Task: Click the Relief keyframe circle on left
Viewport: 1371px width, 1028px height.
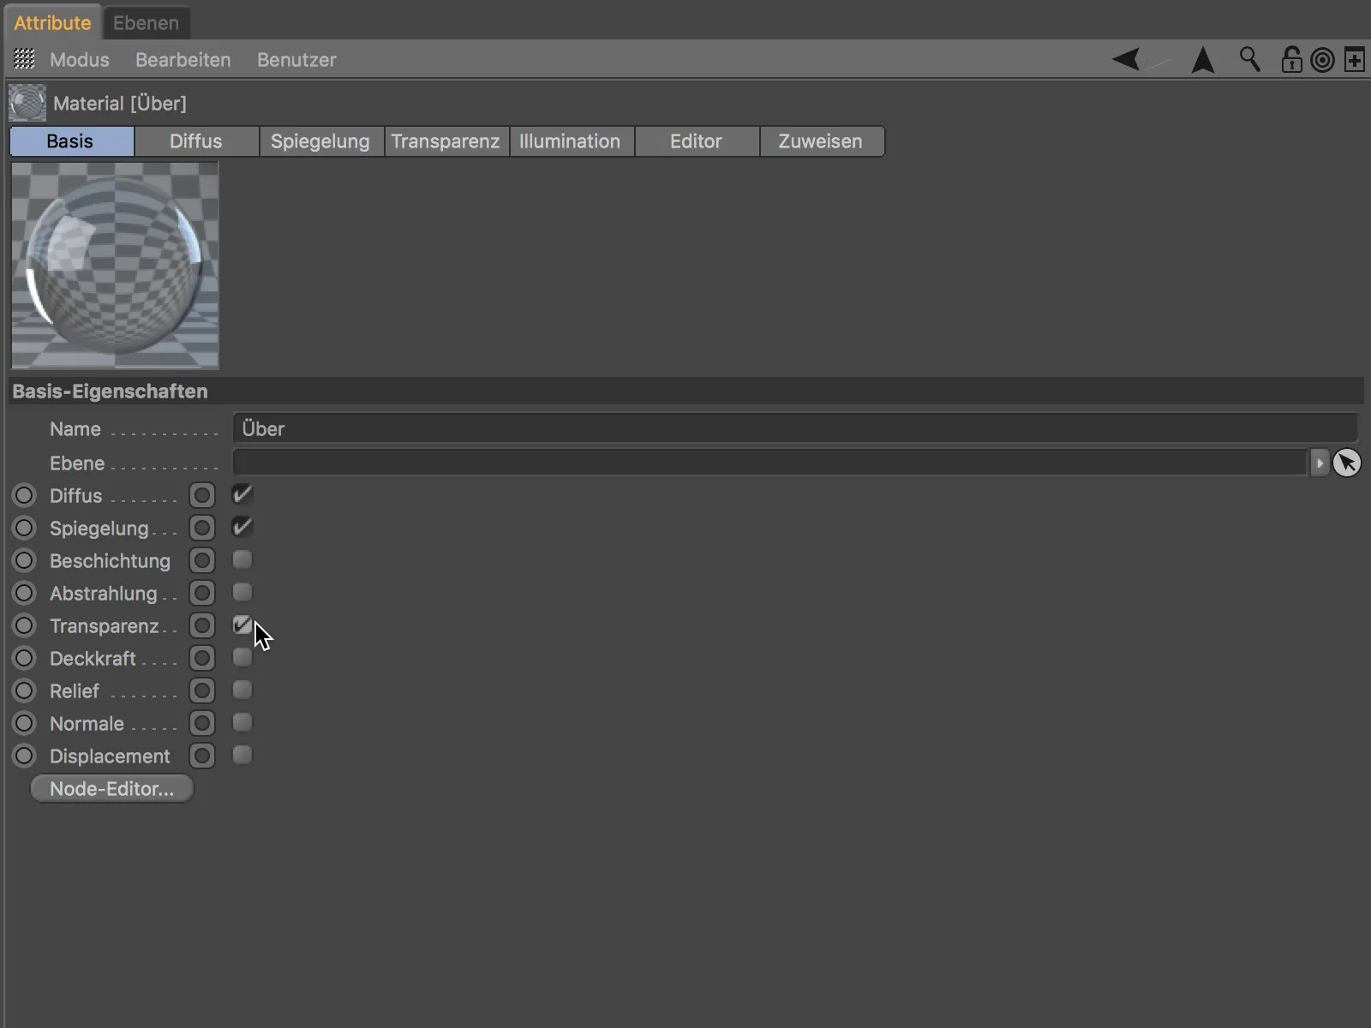Action: (x=24, y=690)
